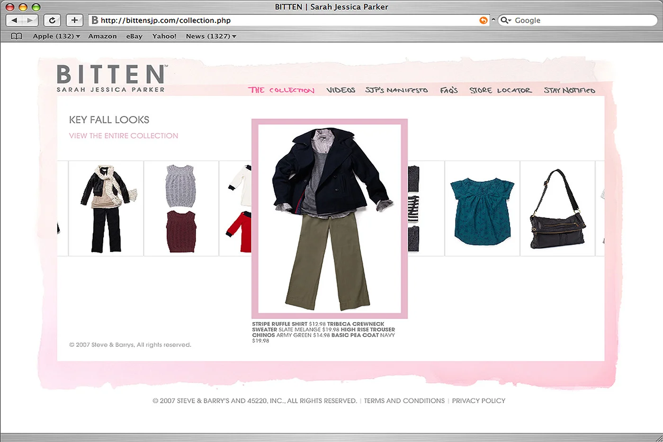
Task: Open the bookmarks book icon
Action: click(17, 36)
